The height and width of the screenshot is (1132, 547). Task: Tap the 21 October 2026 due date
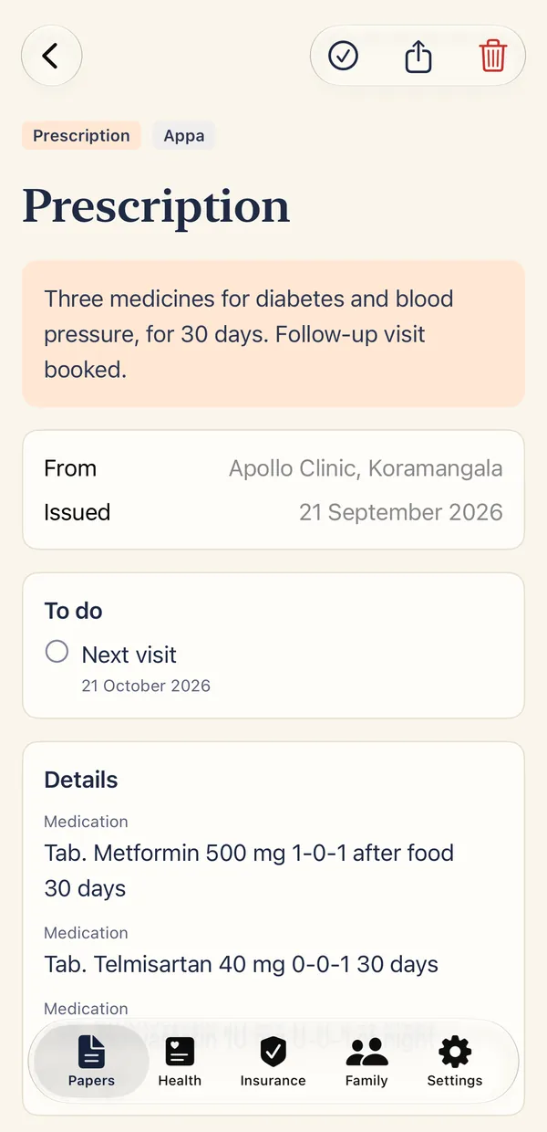tap(146, 686)
